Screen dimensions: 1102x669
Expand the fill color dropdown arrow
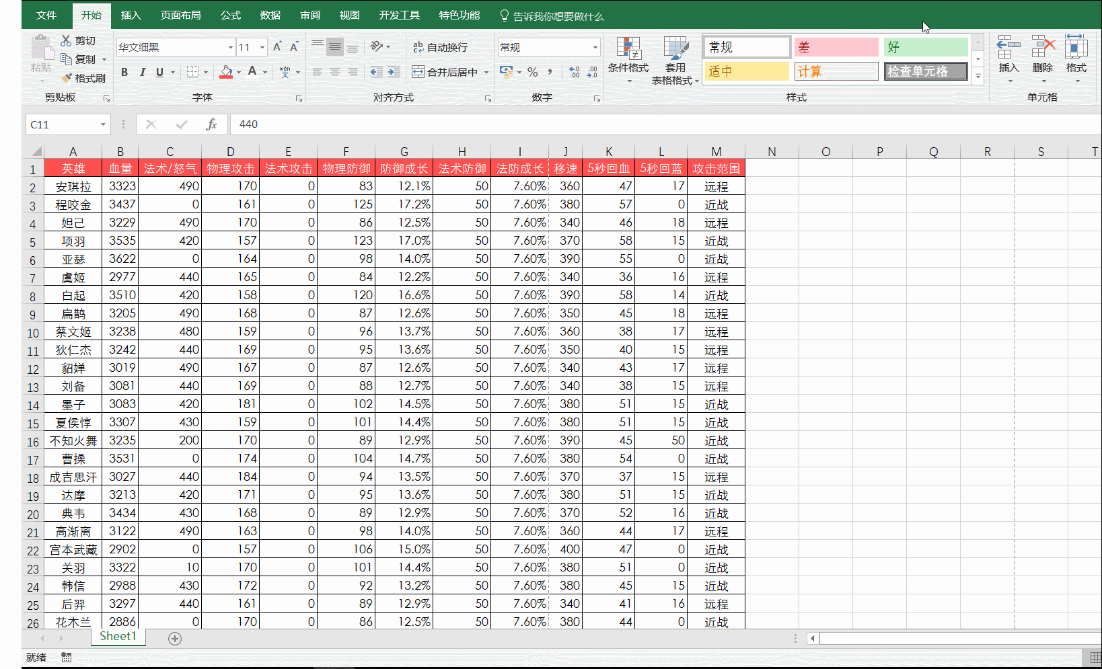tap(239, 72)
